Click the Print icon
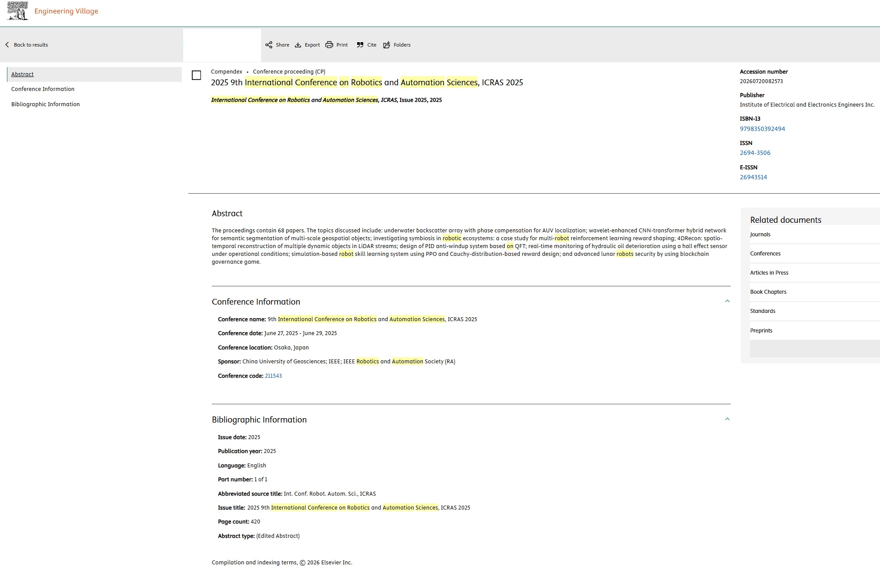This screenshot has height=567, width=880. (x=329, y=45)
